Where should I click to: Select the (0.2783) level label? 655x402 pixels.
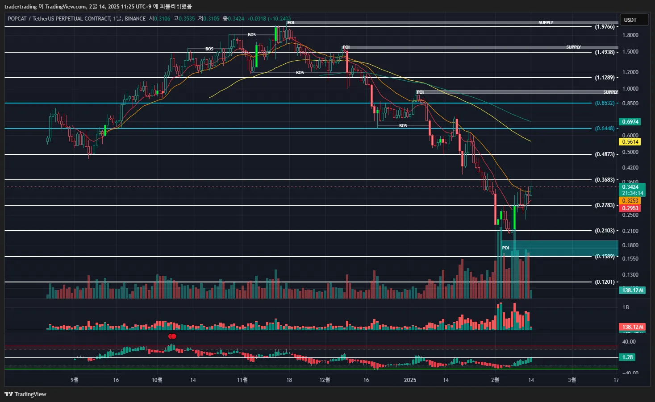605,205
